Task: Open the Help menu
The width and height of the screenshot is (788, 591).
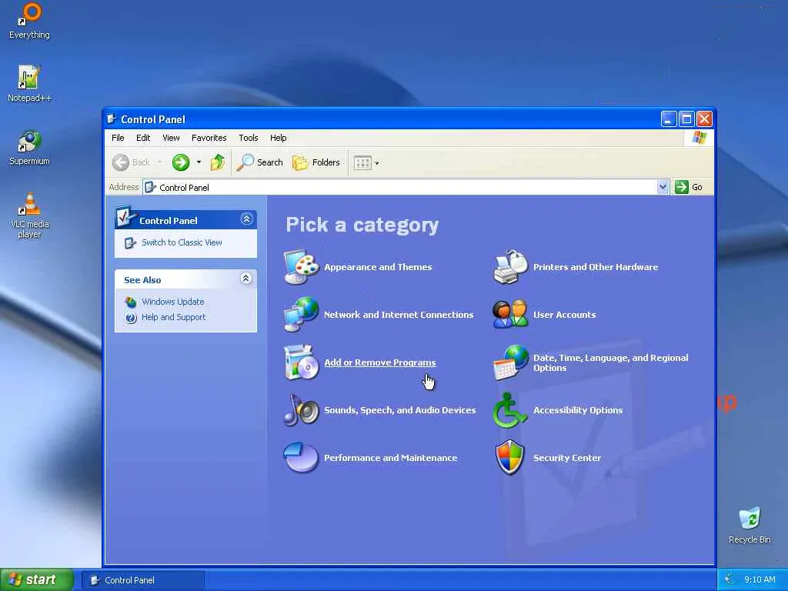Action: (278, 138)
